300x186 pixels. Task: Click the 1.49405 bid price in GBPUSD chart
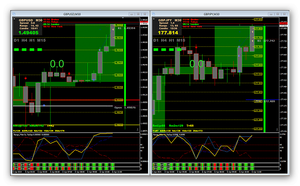click(x=28, y=33)
